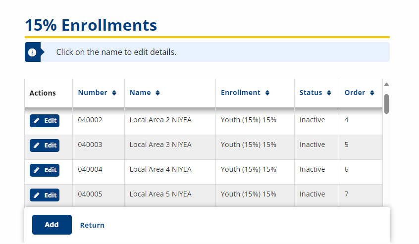The height and width of the screenshot is (244, 419).
Task: Click Enrollment column sort arrows
Action: pos(267,93)
